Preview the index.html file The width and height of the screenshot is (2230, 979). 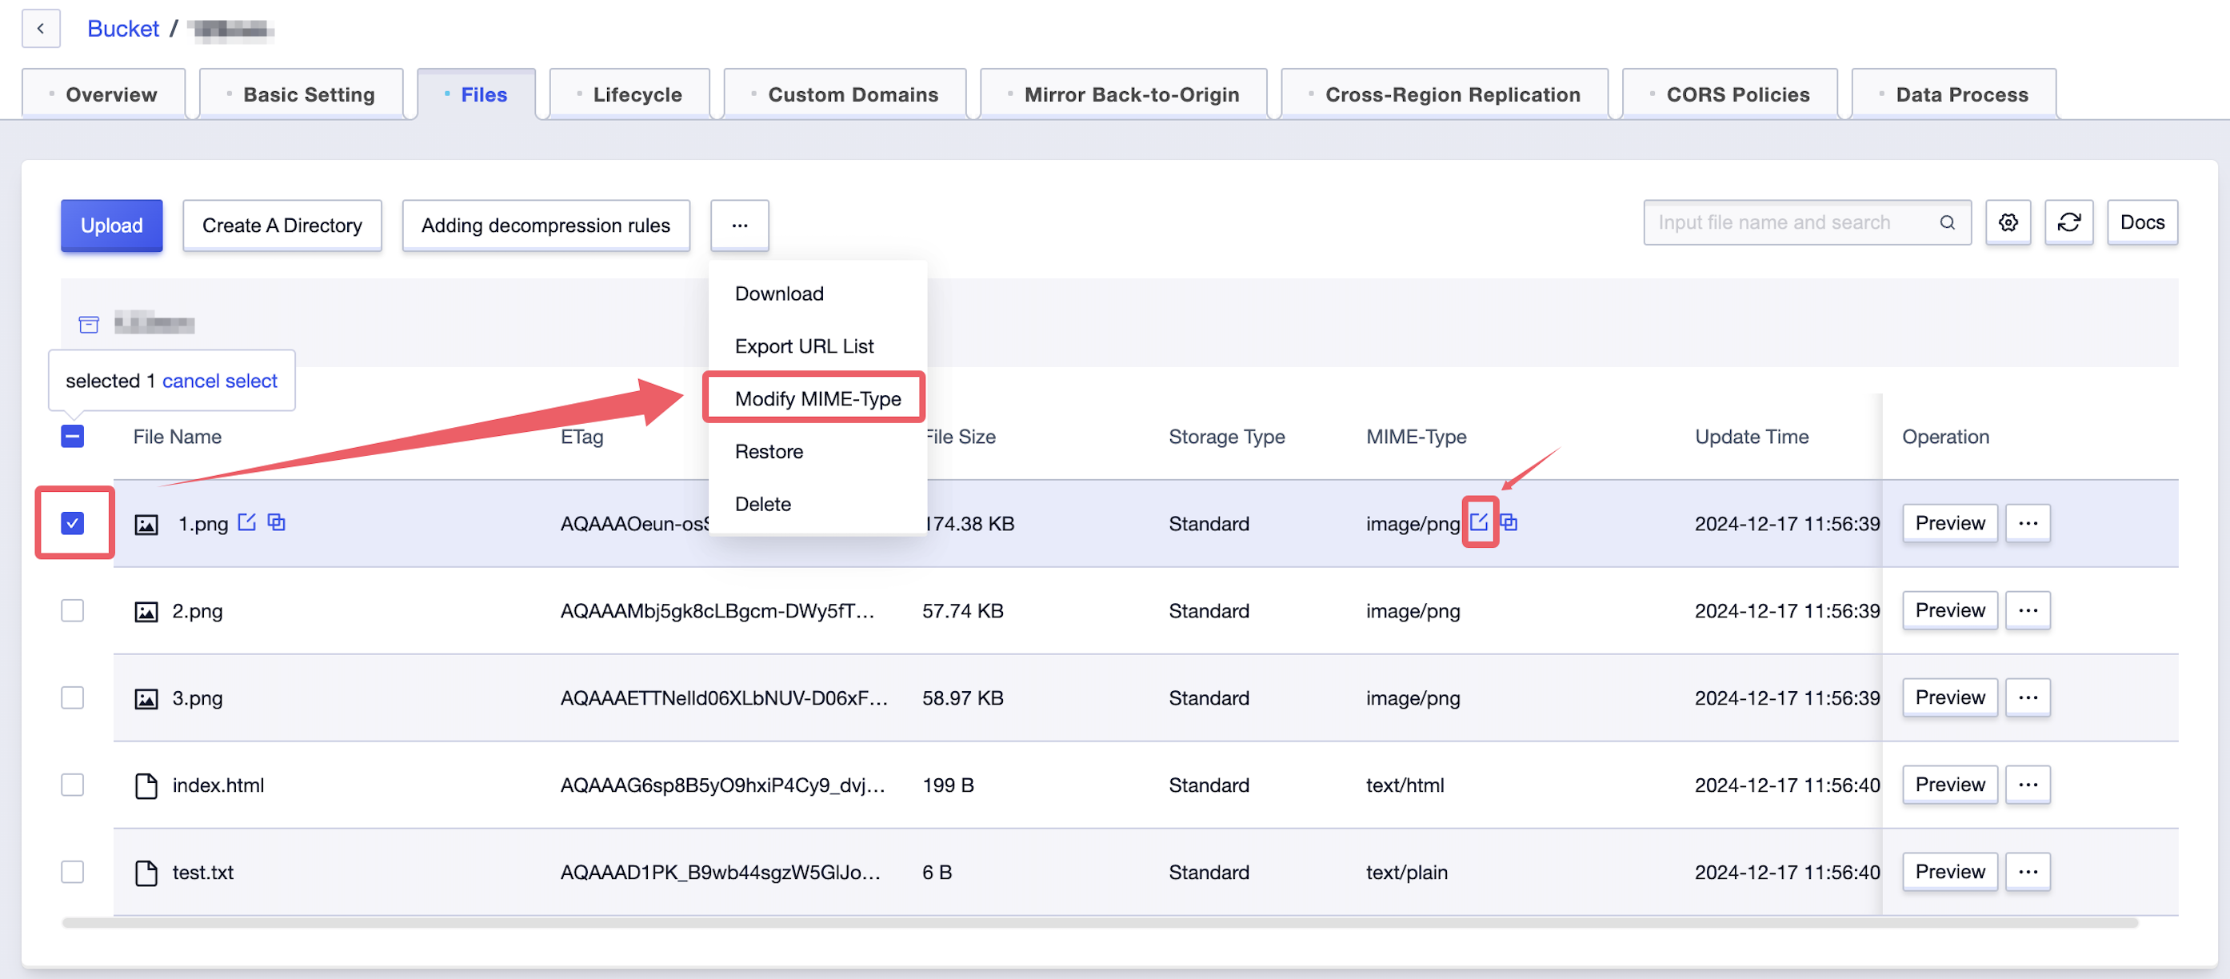1949,784
